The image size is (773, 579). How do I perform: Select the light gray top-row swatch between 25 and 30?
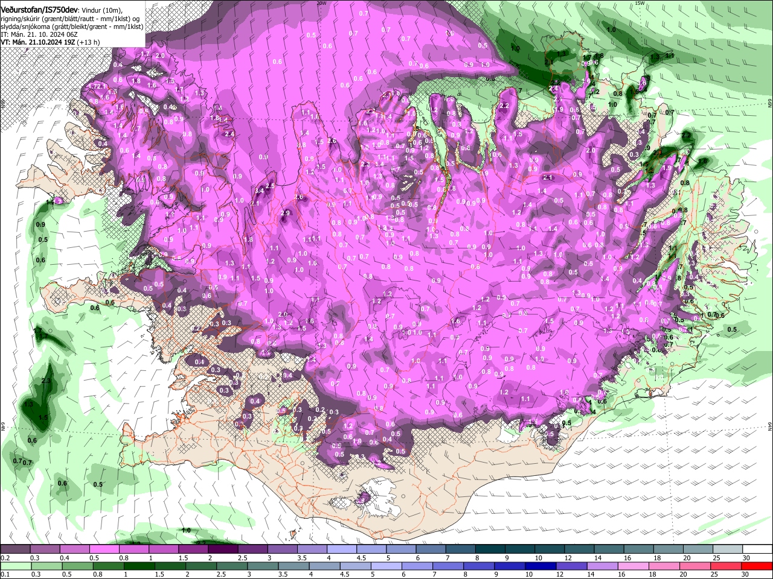pos(728,549)
